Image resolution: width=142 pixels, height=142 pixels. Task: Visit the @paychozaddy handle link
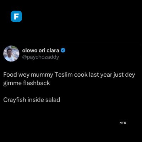click(40, 57)
